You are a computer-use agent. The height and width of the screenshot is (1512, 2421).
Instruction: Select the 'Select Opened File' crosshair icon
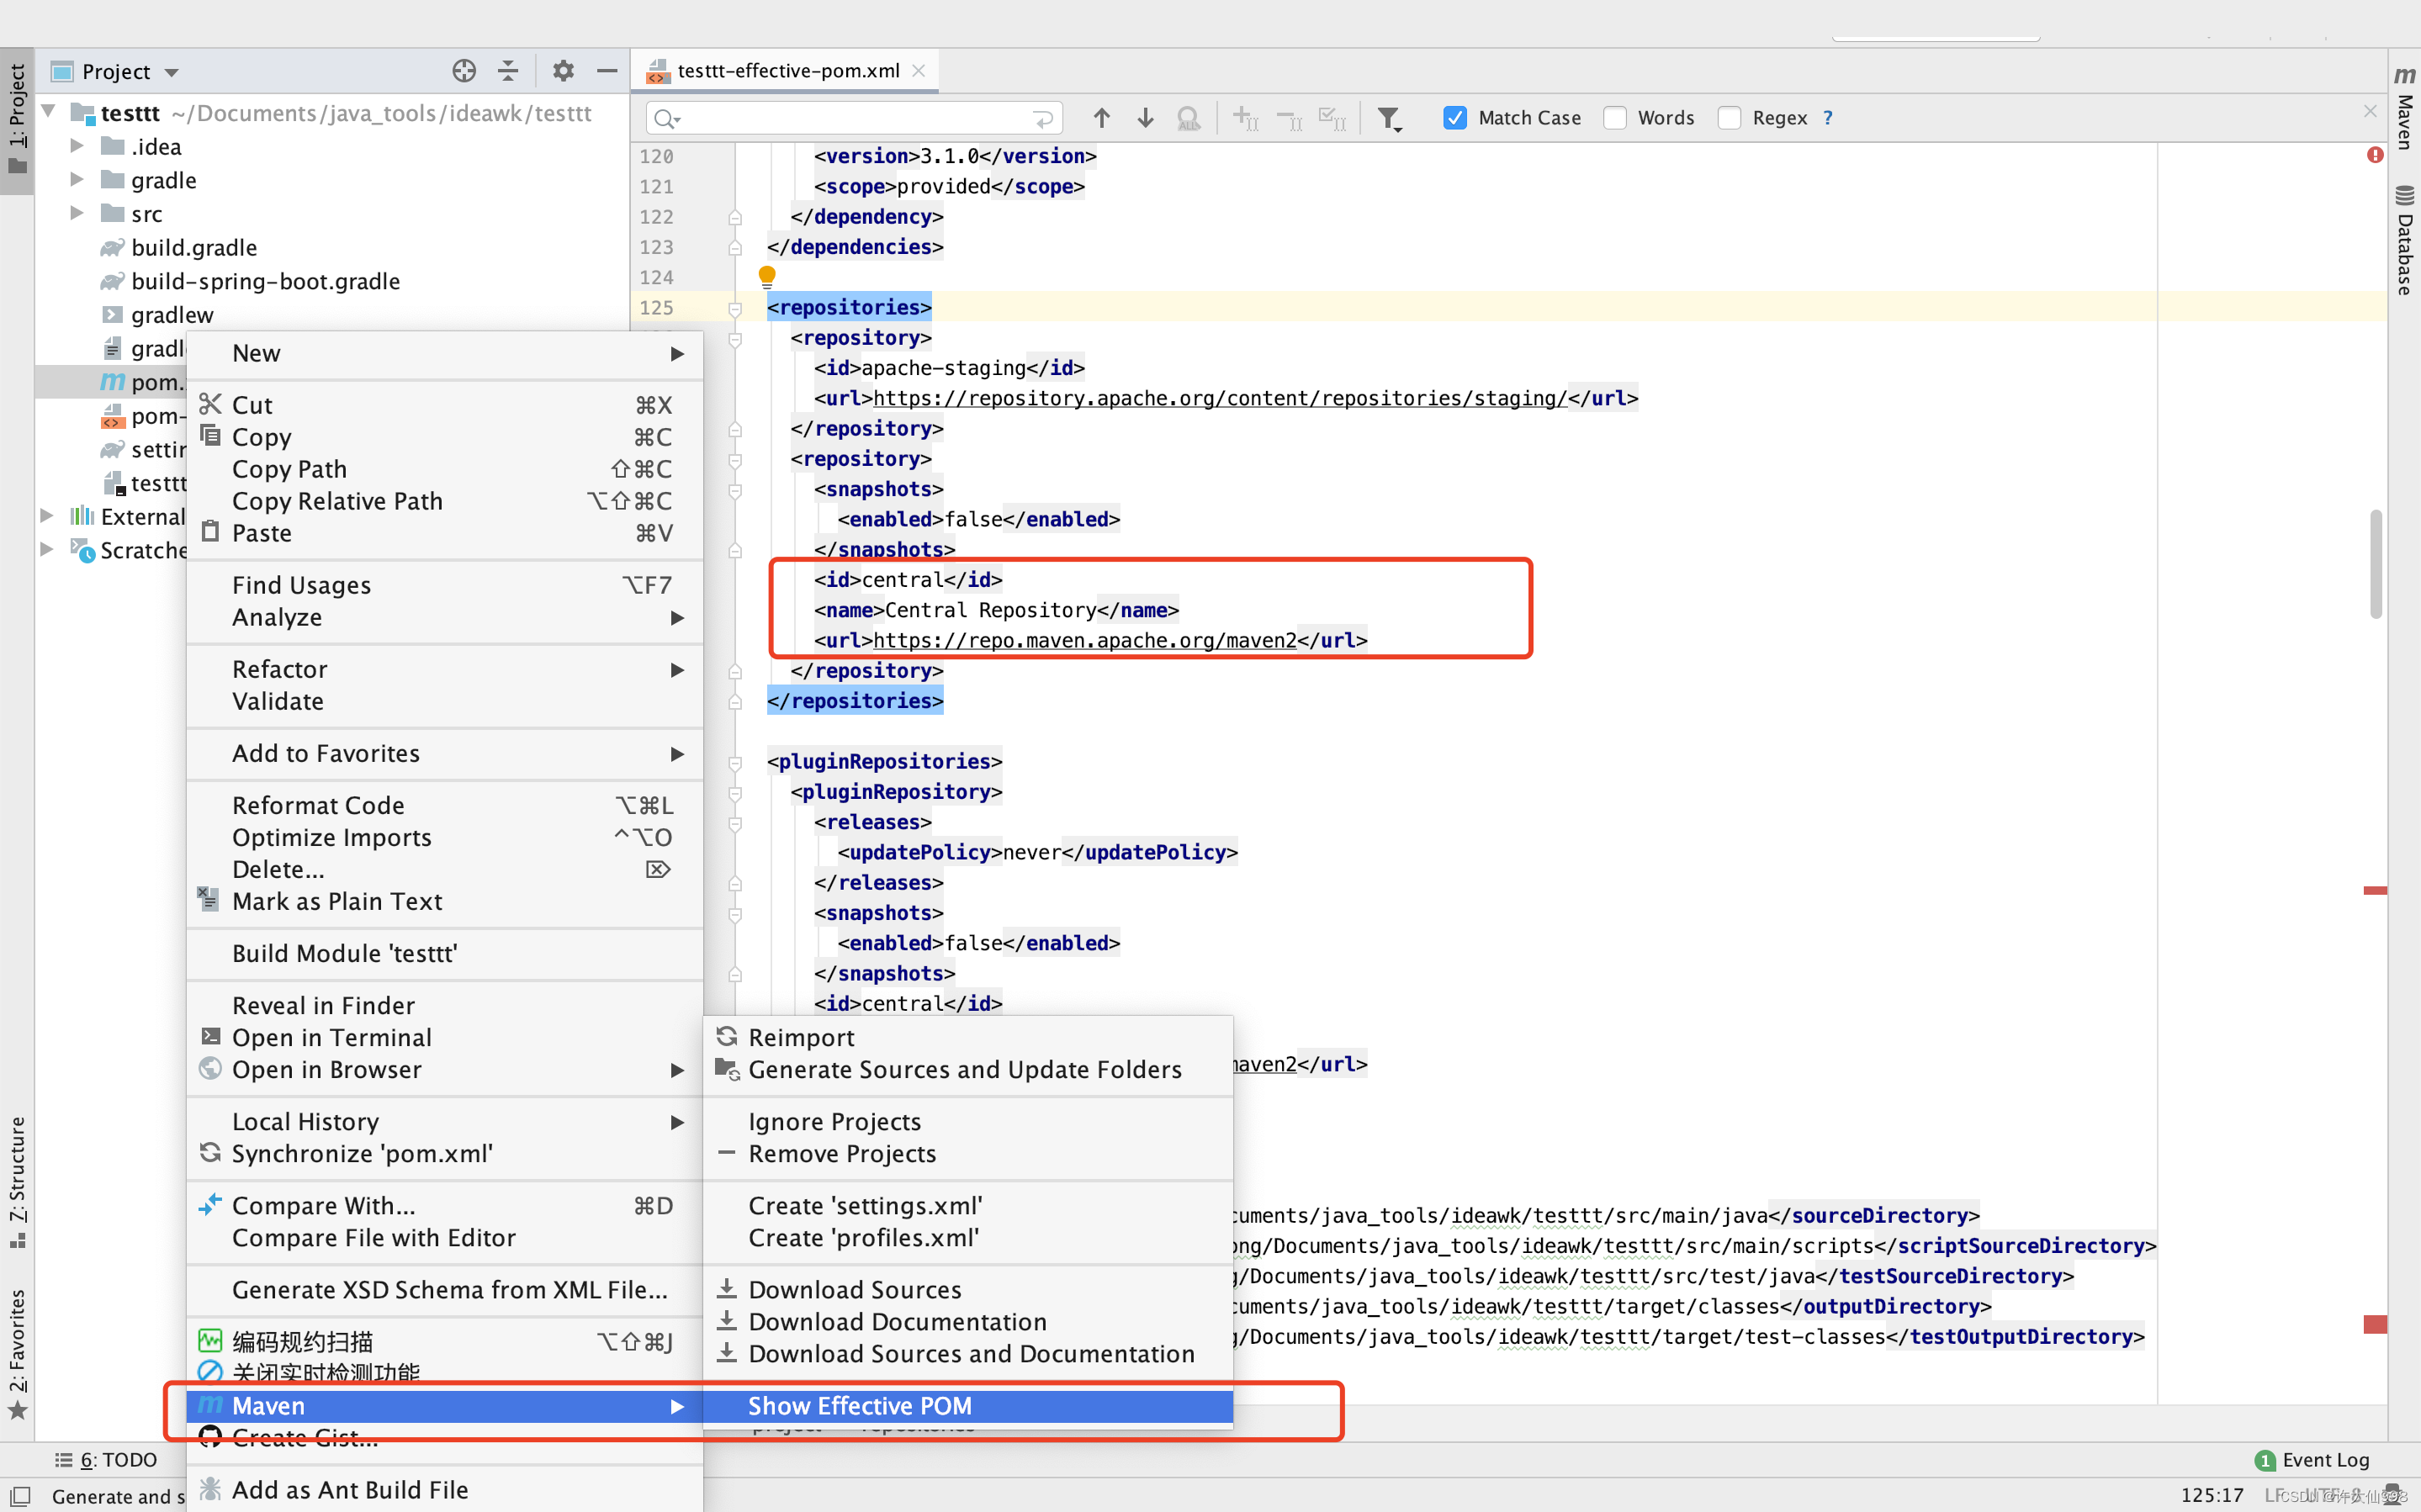463,70
